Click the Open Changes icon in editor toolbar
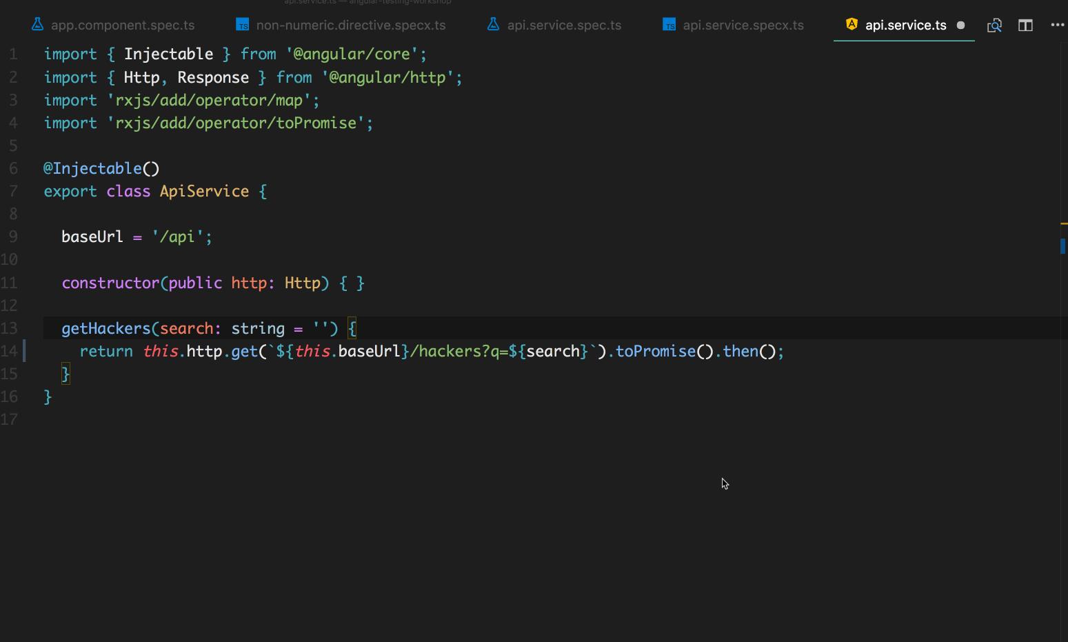 coord(994,26)
